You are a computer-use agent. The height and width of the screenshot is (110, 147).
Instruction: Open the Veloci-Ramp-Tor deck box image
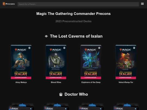(x=126, y=62)
